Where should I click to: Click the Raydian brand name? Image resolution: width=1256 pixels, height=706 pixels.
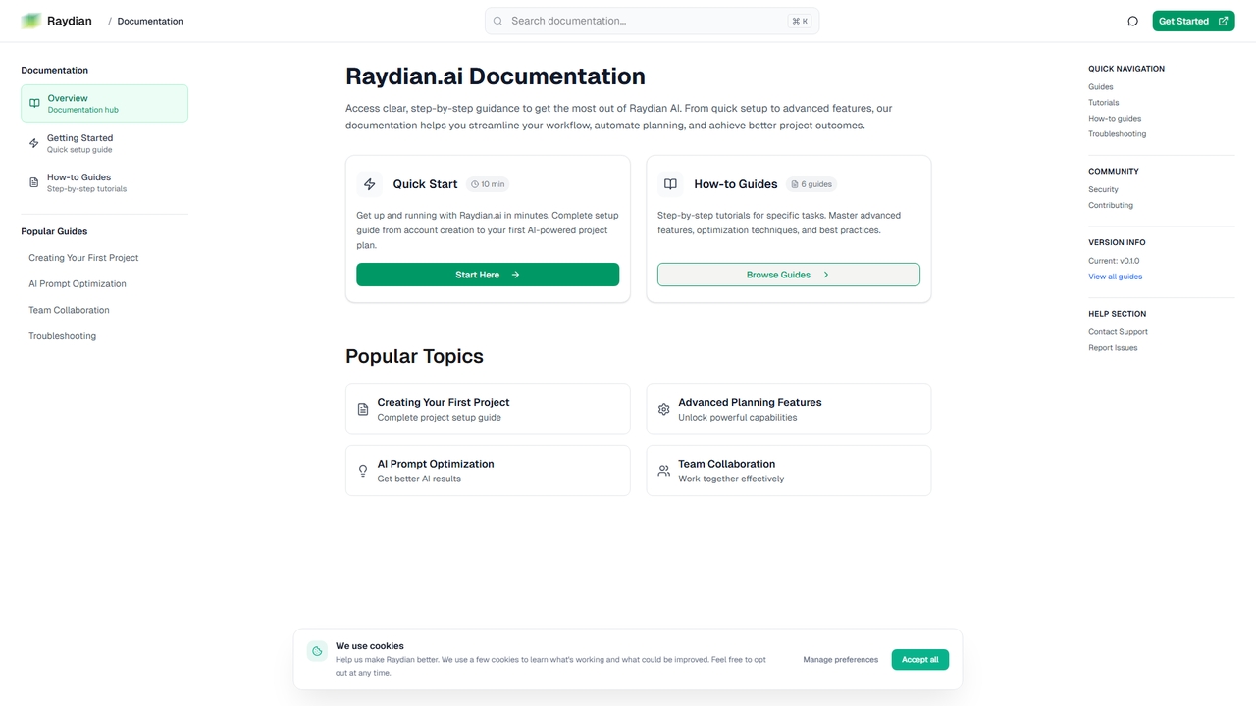[x=70, y=21]
